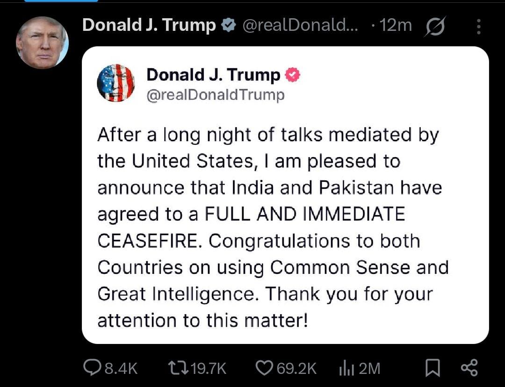505x387 pixels.
Task: Click the 69.2K likes count
Action: tap(296, 369)
